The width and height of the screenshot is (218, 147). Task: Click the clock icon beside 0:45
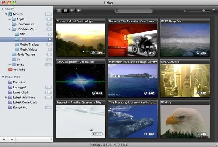(93, 94)
